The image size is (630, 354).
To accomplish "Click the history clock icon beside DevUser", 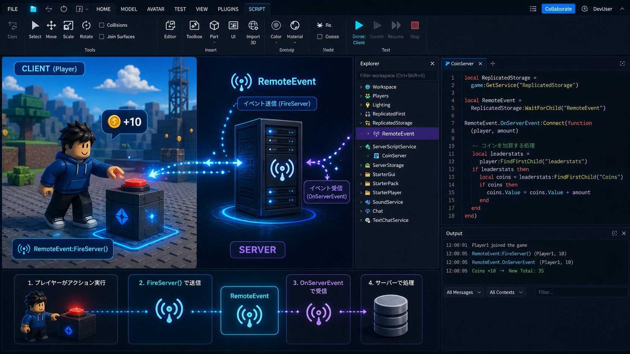I will [584, 9].
